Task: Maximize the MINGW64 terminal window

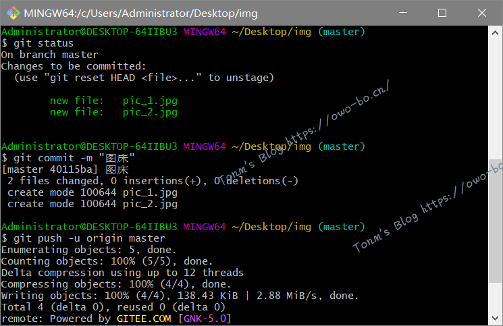Action: click(442, 13)
